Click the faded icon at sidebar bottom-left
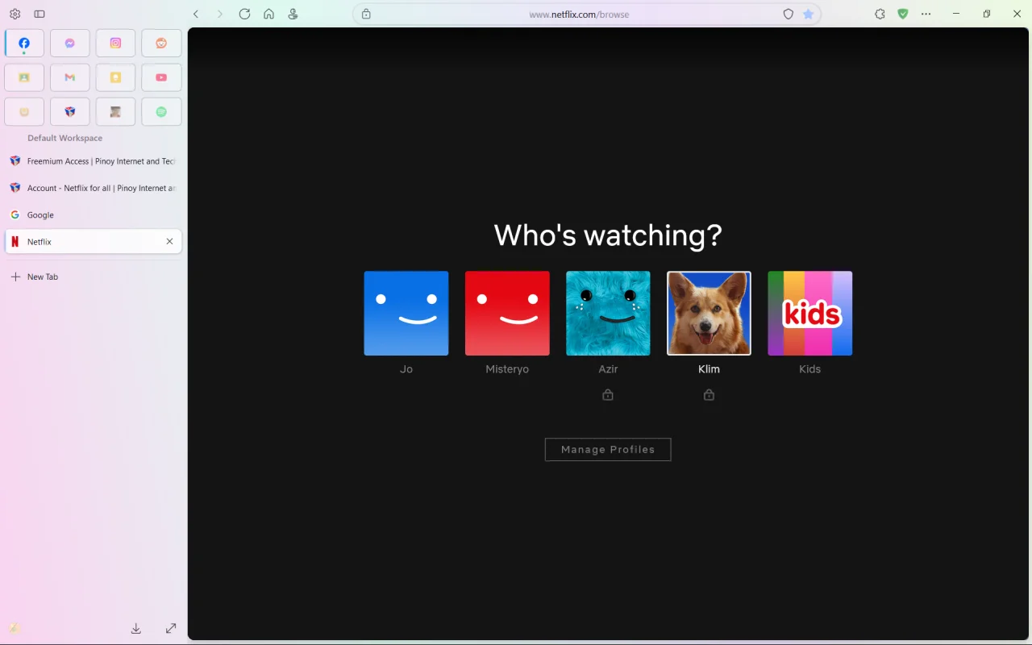This screenshot has height=645, width=1032. [15, 628]
